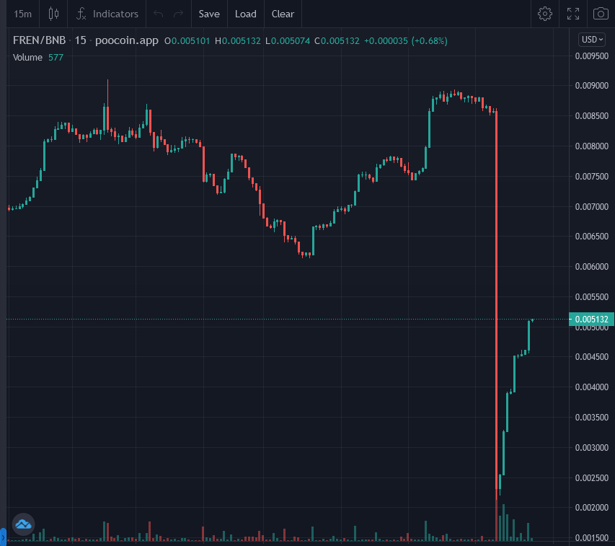Open the 15m timeframe dropdown
This screenshot has height=546, width=615.
click(x=23, y=14)
